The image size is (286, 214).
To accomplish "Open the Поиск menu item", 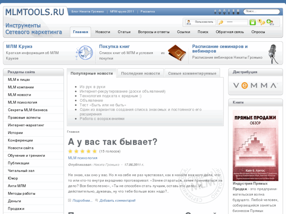I will [x=203, y=32].
